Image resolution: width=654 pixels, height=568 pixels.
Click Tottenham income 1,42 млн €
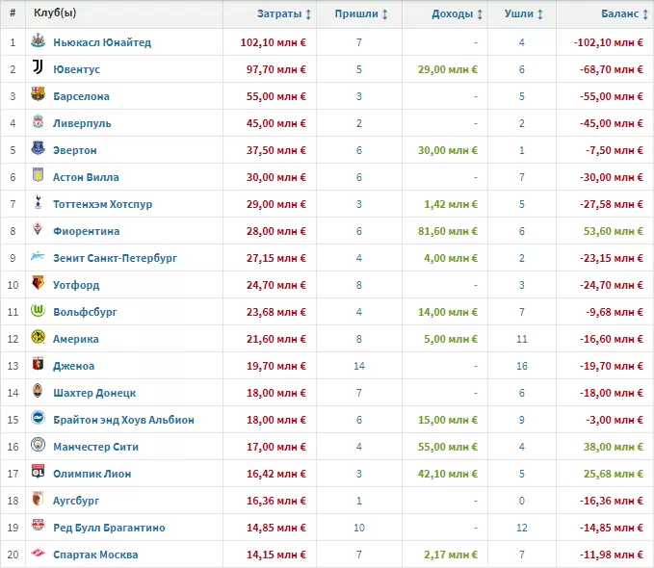(x=451, y=204)
